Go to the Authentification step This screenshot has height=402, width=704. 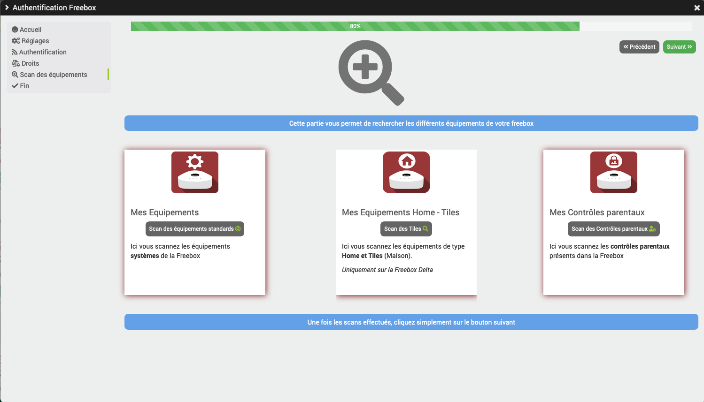click(43, 52)
